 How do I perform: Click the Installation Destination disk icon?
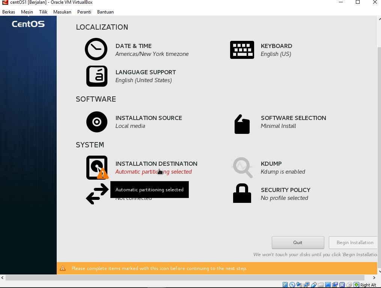coord(96,167)
